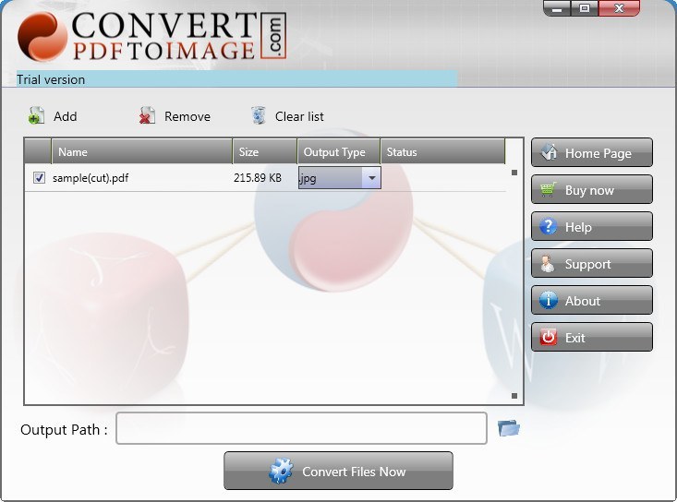Screen dimensions: 677x502
Task: Click the Add label text
Action: tap(66, 116)
